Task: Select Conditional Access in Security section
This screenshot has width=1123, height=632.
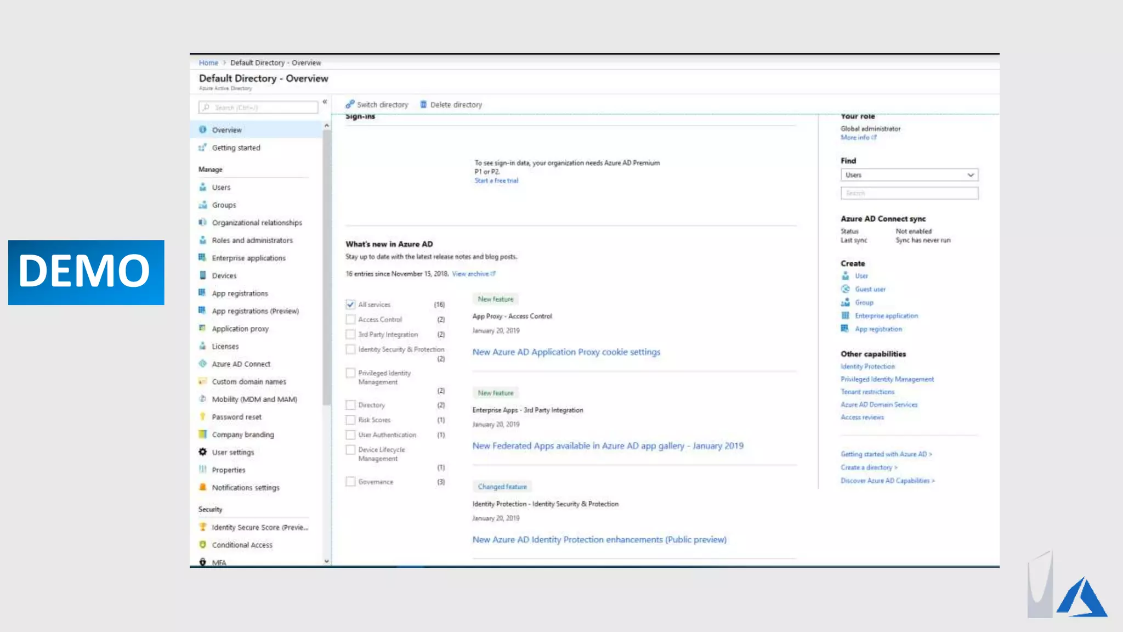Action: (242, 545)
